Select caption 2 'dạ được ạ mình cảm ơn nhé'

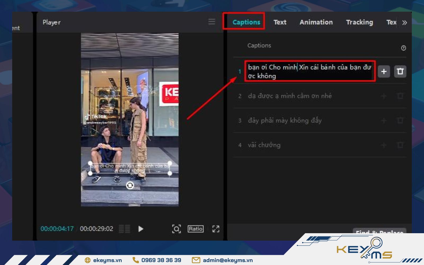click(290, 96)
